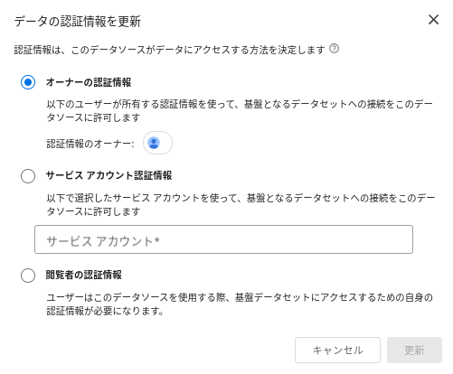The image size is (453, 374).
Task: Click the 閲覧者の認証情報 label text
Action: point(83,275)
